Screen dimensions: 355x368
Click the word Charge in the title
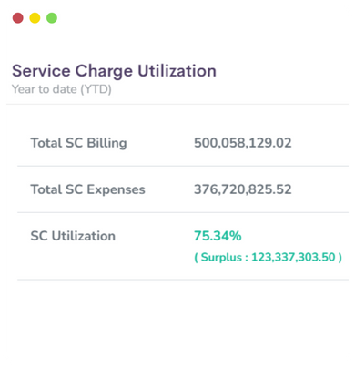pos(104,72)
